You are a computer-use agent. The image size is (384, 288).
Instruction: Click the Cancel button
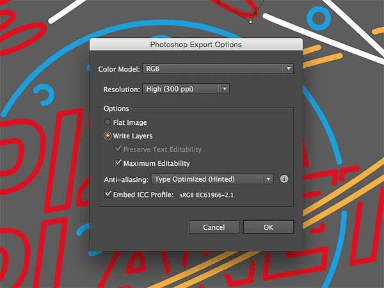(214, 227)
